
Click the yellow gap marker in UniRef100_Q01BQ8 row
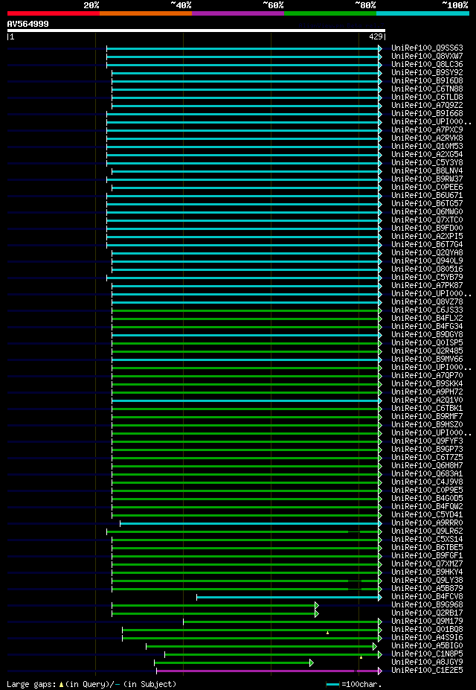(x=327, y=633)
